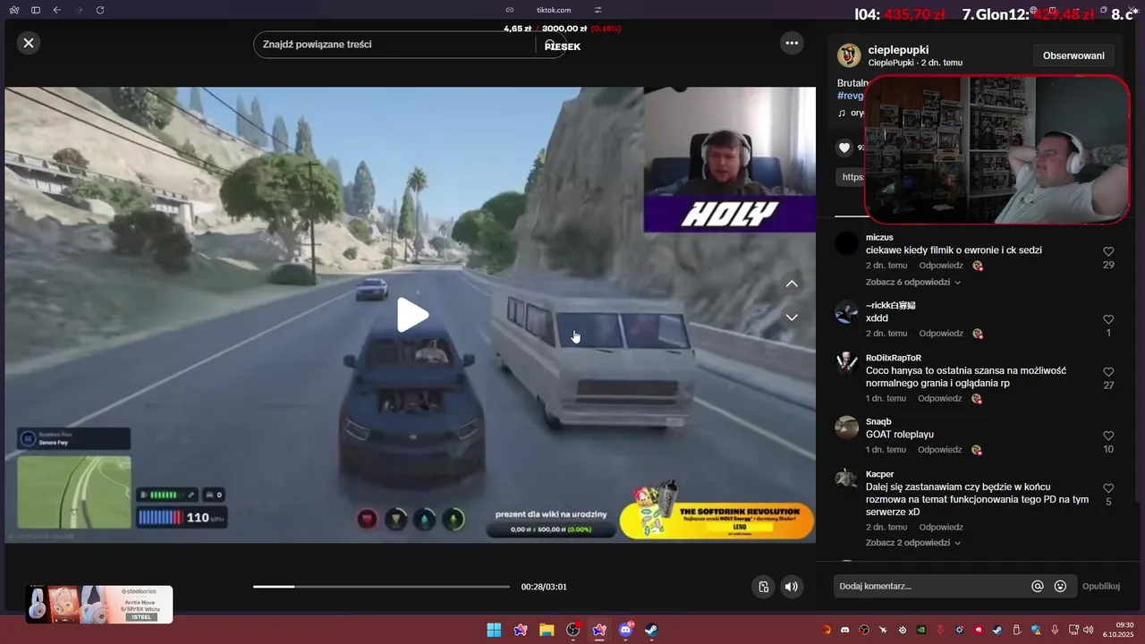This screenshot has width=1145, height=644.
Task: Reply to ~rickk's comment via Odpowiedz
Action: 941,334
